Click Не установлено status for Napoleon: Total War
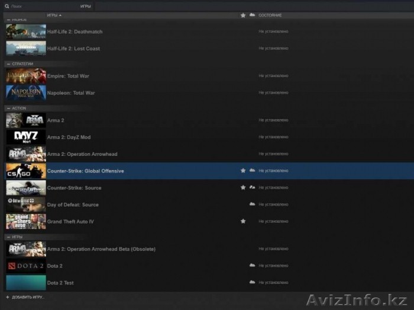Screen dimensions: 414x310 pos(273,92)
